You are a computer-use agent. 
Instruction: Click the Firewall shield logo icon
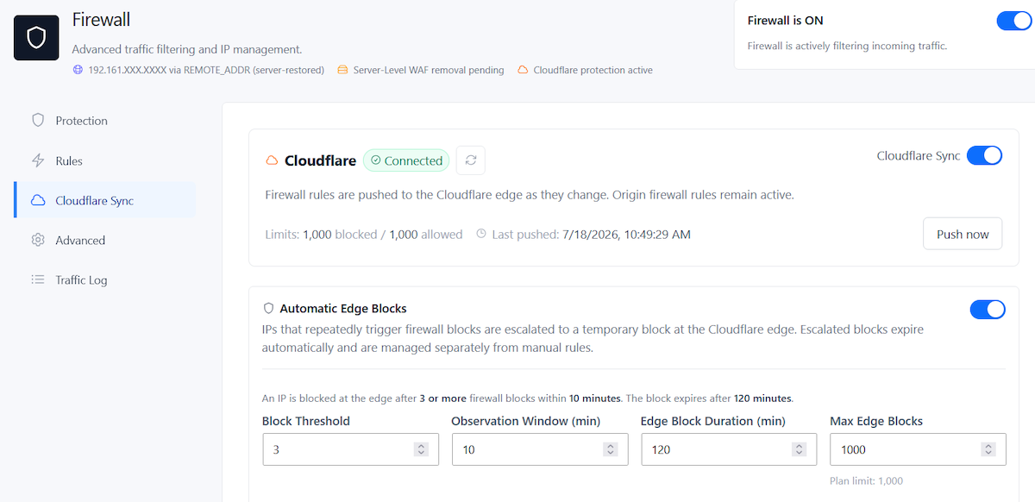(36, 37)
